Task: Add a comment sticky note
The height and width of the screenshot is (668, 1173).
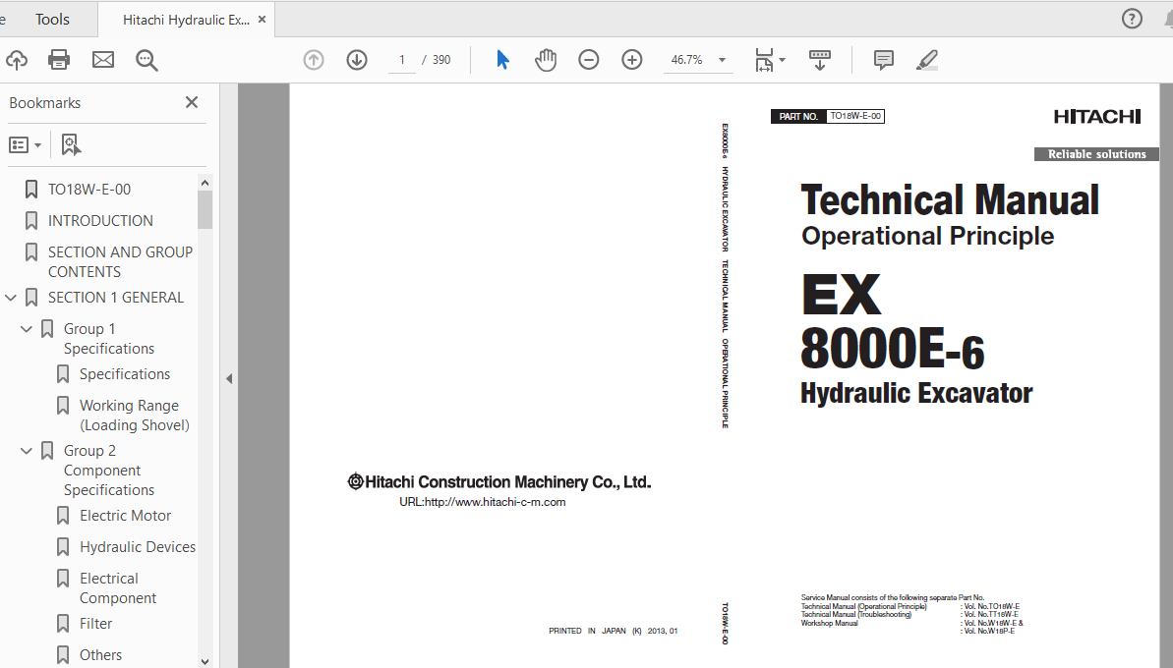Action: (x=884, y=60)
